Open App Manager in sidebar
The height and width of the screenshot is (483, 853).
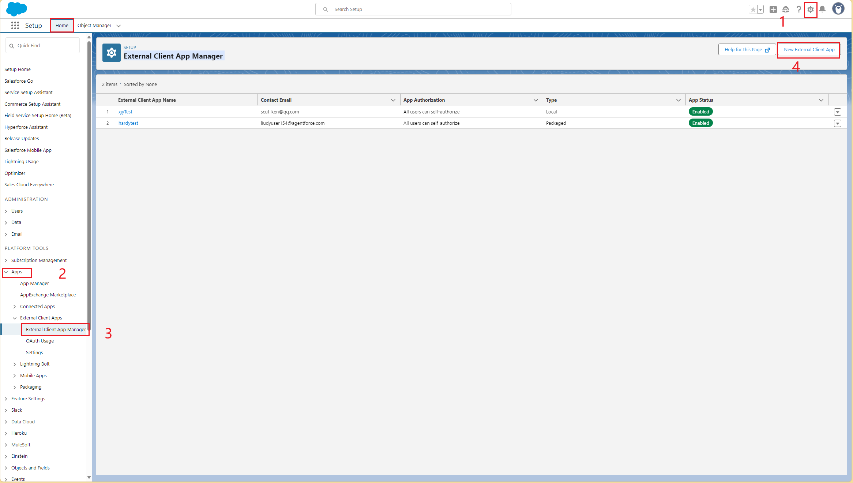[34, 283]
